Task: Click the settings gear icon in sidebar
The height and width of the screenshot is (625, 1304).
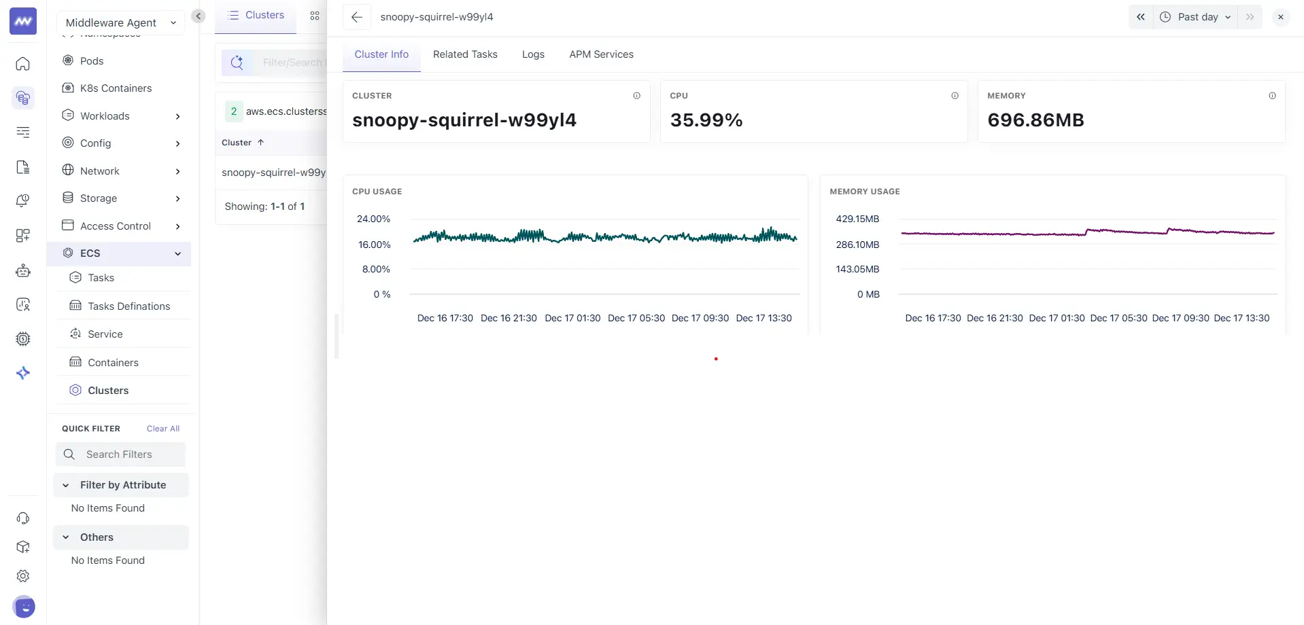Action: coord(23,576)
